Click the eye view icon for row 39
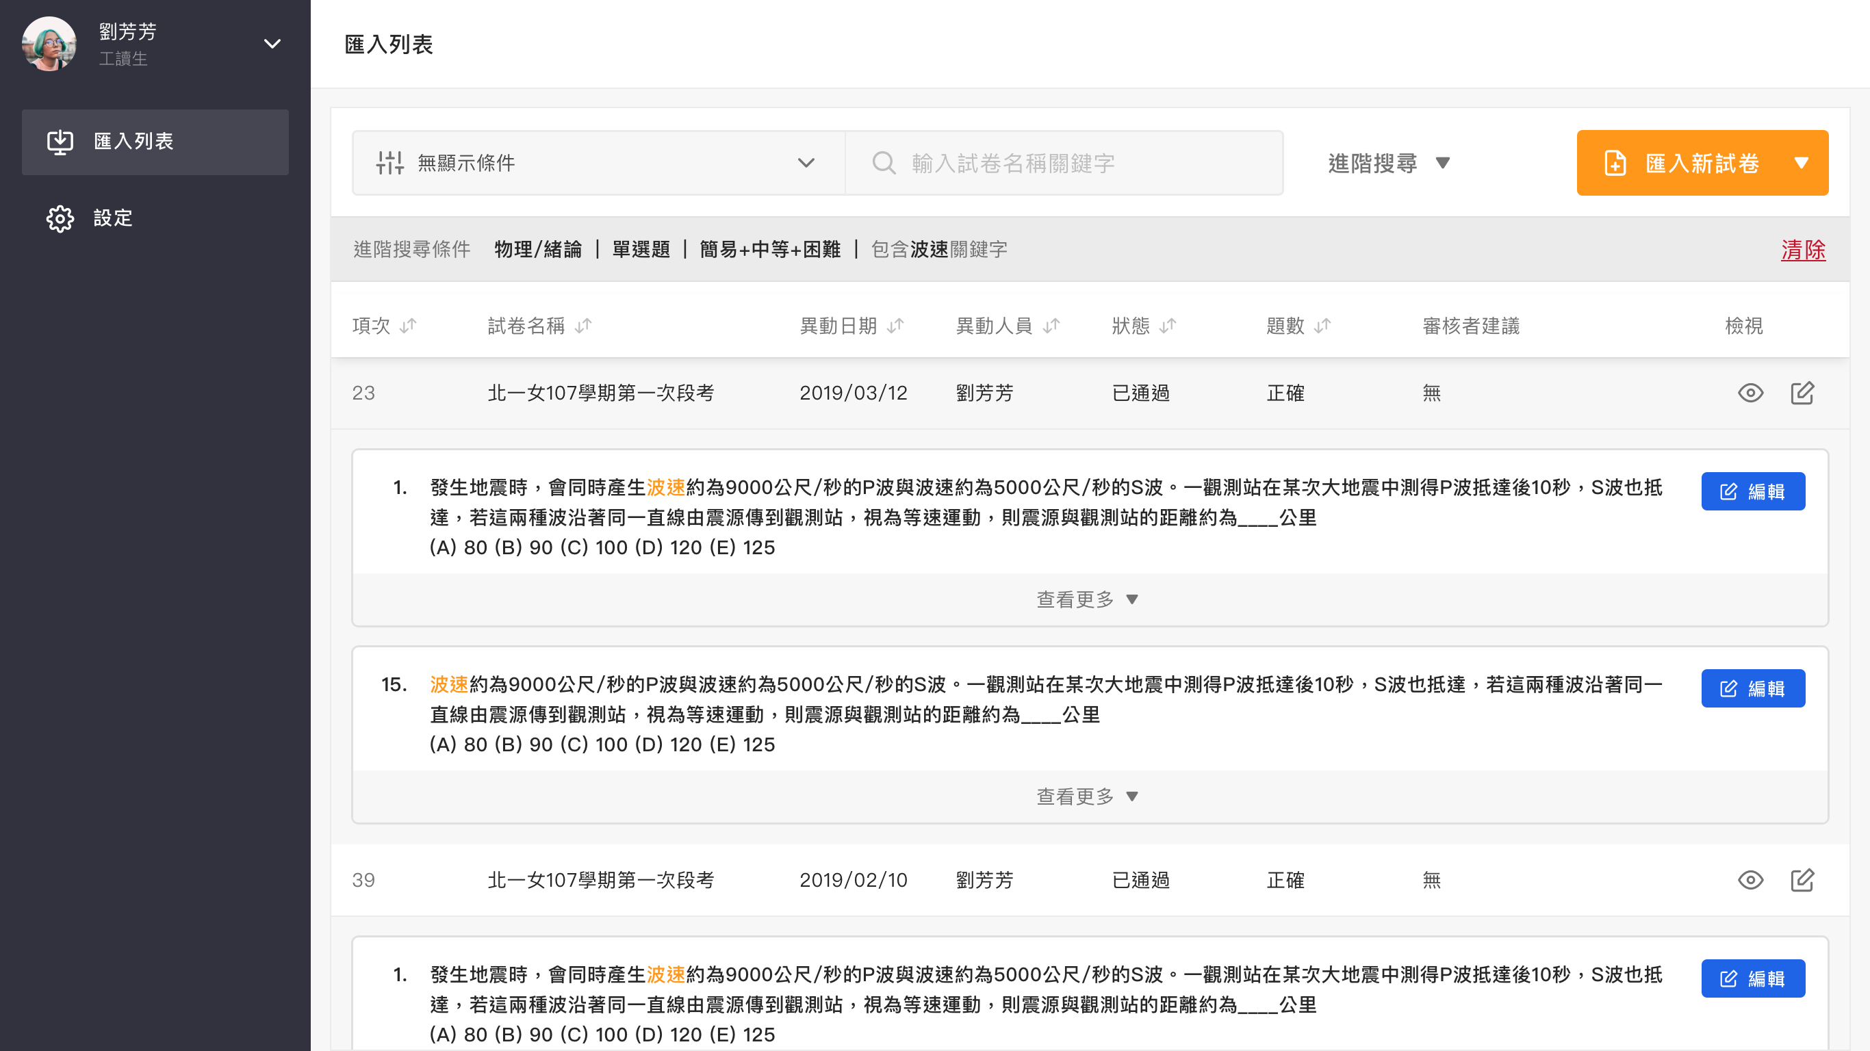The width and height of the screenshot is (1870, 1051). (x=1750, y=880)
